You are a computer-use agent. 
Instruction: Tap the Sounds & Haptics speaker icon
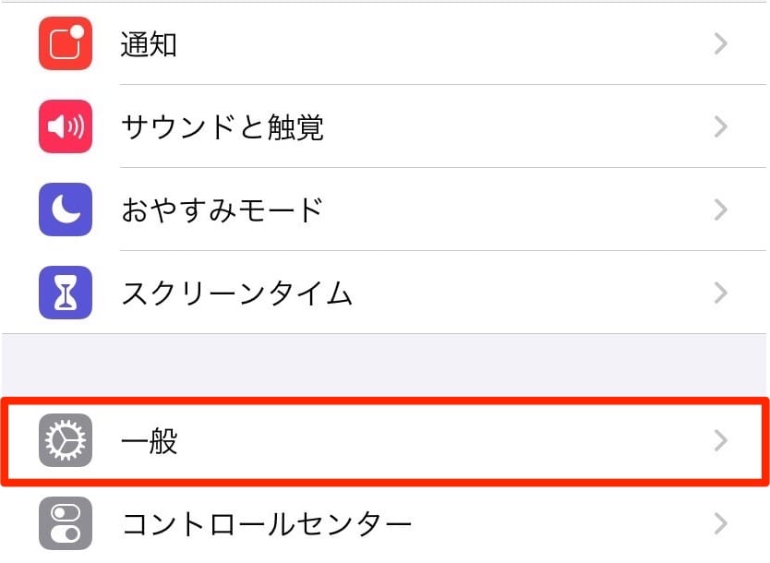(64, 126)
